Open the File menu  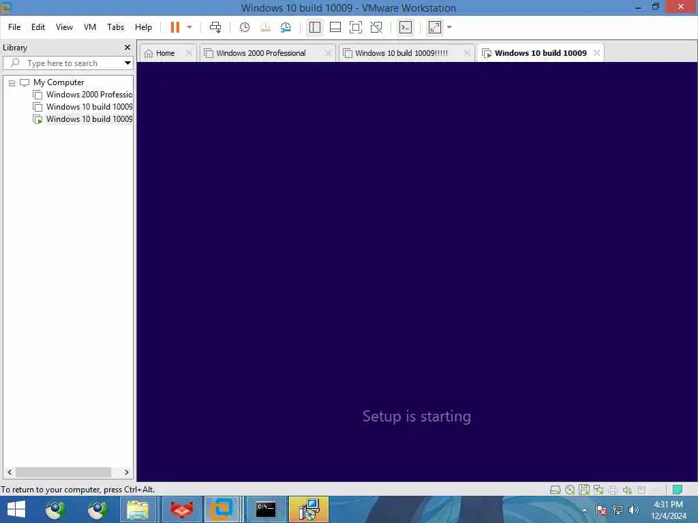click(14, 27)
